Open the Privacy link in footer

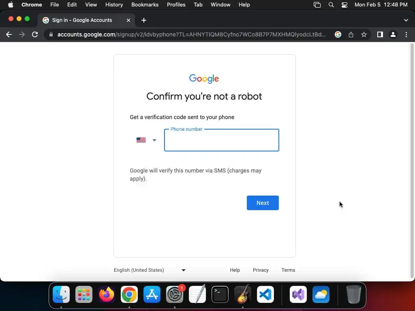point(261,270)
